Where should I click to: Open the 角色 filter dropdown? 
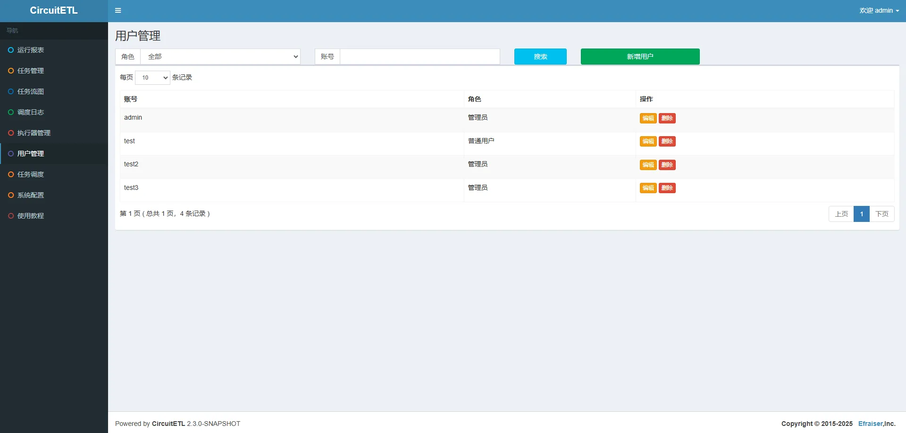pyautogui.click(x=220, y=57)
